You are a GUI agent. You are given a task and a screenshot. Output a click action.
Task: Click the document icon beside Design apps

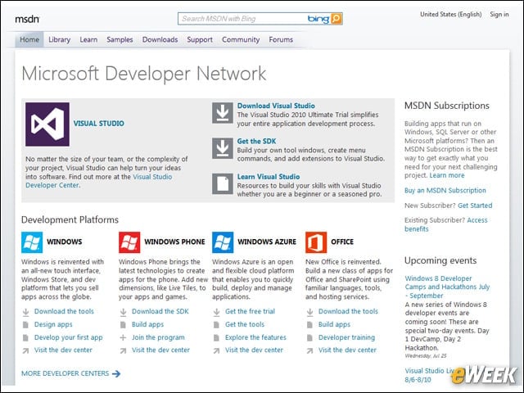25,324
